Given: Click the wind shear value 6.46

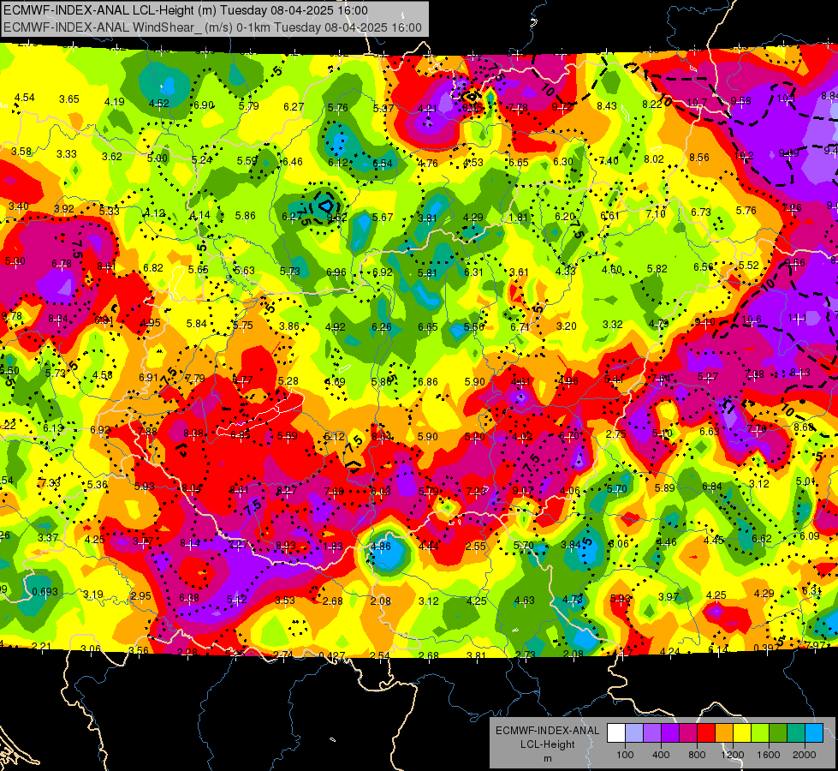Looking at the screenshot, I should tap(293, 162).
